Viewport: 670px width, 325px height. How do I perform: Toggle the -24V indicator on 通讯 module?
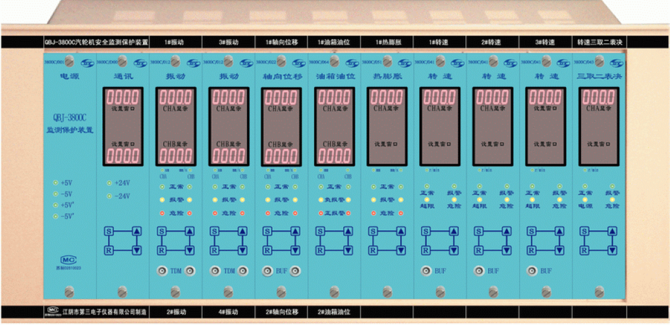[109, 196]
